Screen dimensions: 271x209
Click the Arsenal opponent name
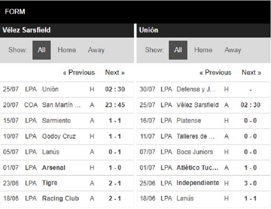click(x=54, y=168)
